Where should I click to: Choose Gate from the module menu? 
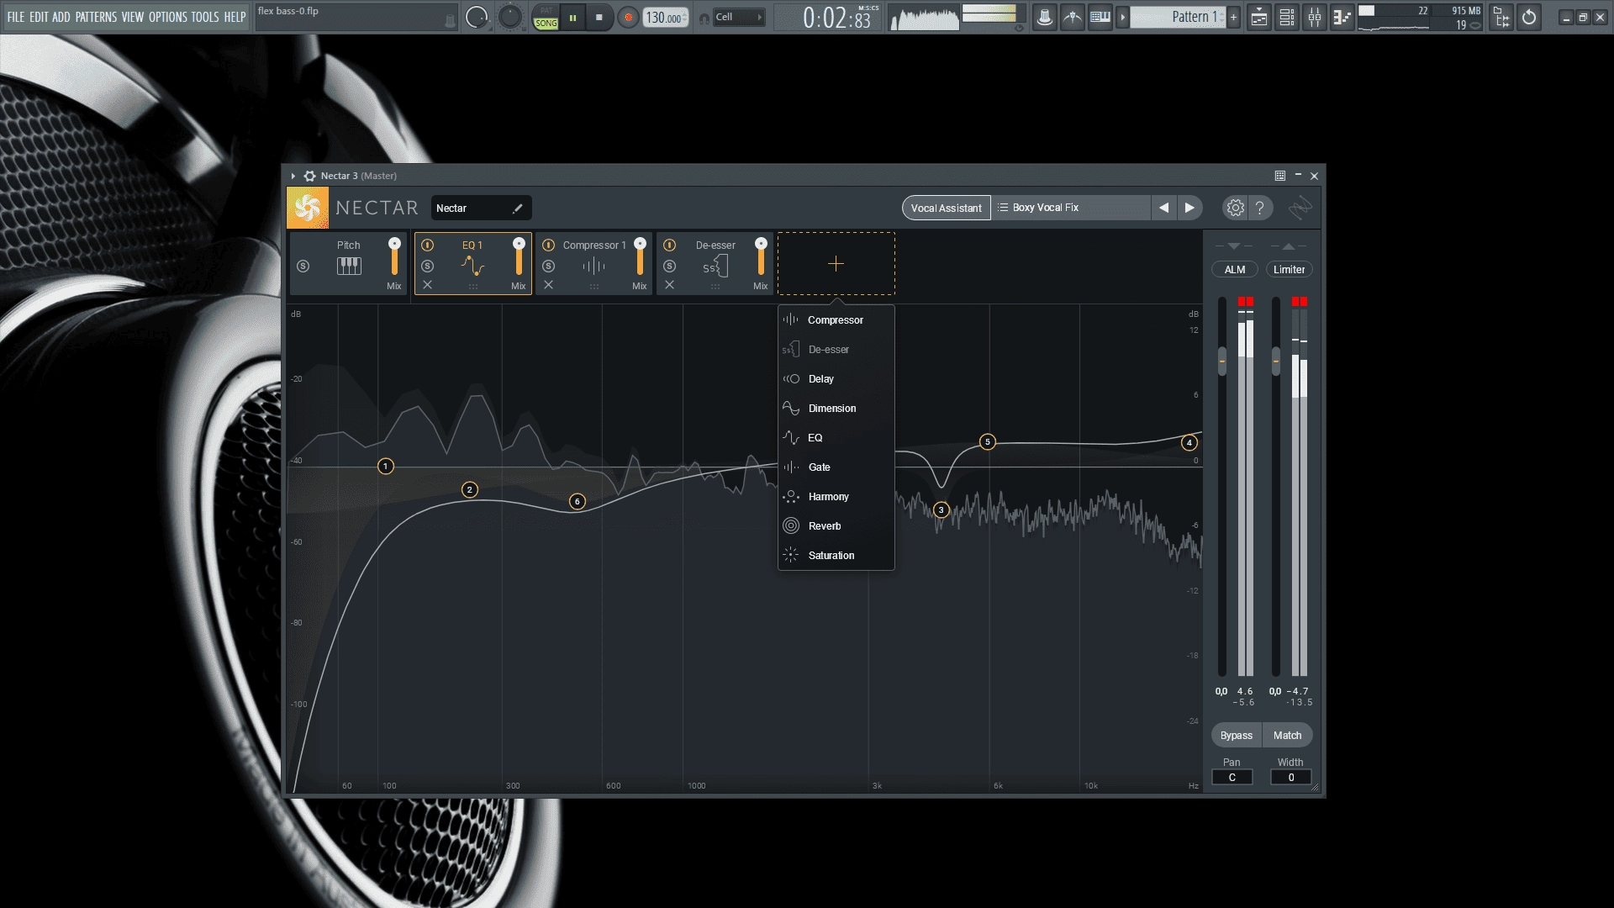pos(836,467)
